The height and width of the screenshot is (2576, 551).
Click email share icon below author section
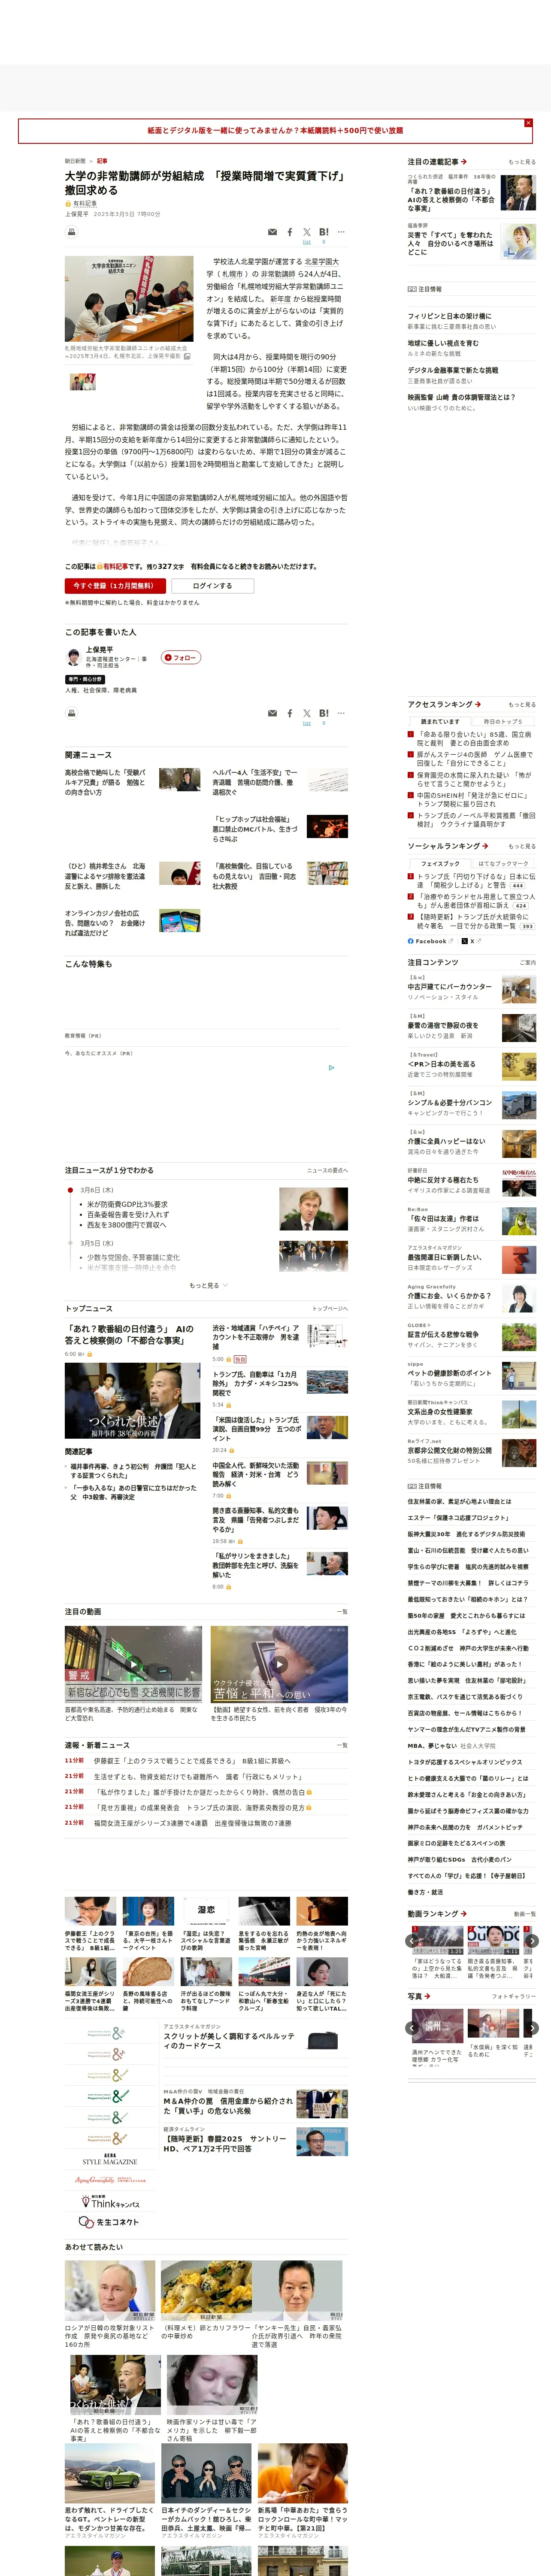(272, 713)
